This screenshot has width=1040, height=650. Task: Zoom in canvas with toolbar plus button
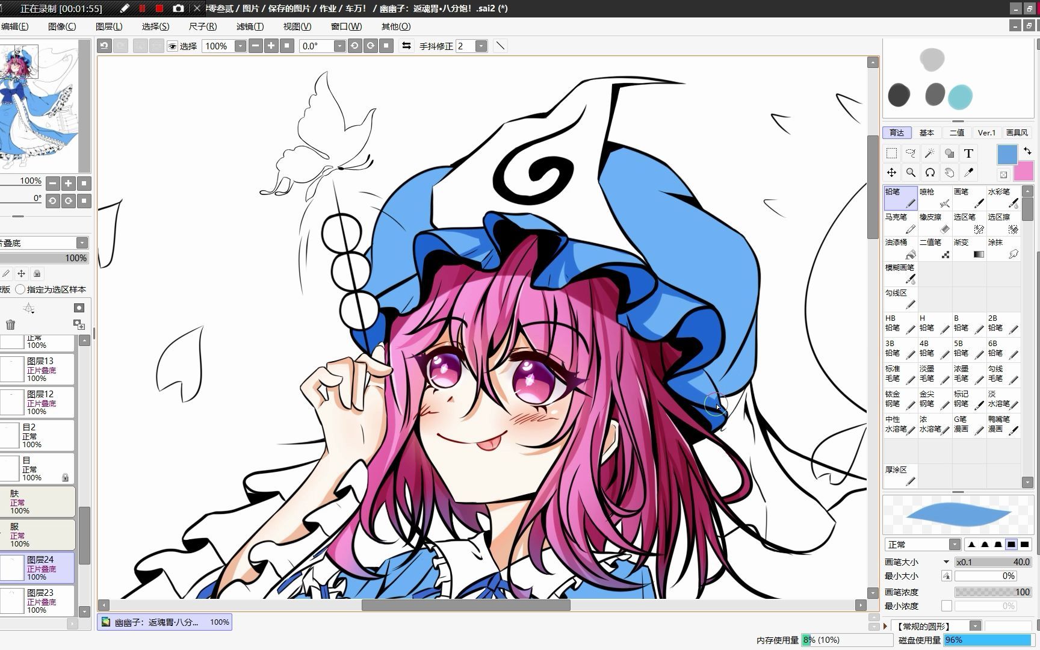pos(271,46)
